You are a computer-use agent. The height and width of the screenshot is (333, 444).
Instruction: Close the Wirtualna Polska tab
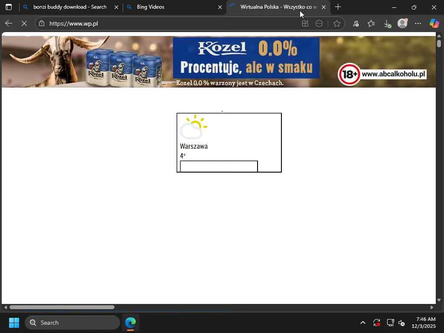[323, 7]
